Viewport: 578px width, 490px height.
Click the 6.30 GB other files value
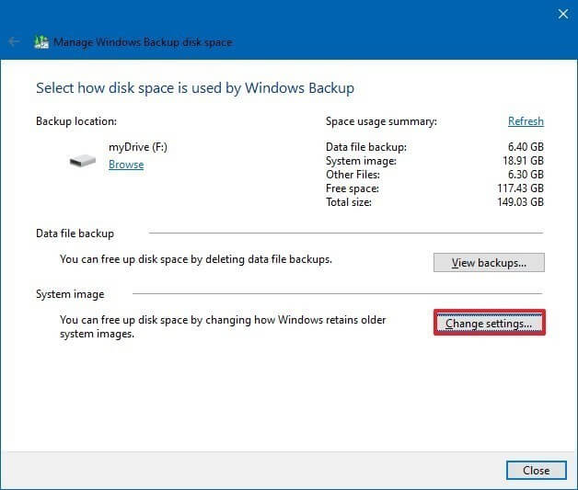[526, 175]
